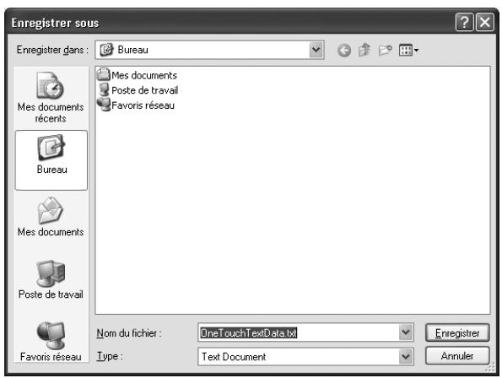The width and height of the screenshot is (502, 378).
Task: Select Poste de travail in the file list
Action: [138, 90]
